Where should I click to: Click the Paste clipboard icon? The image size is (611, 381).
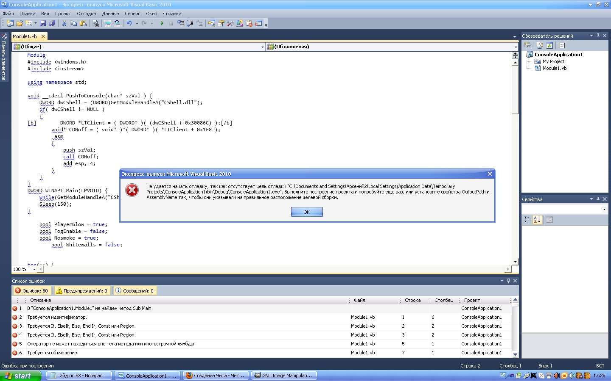click(x=83, y=24)
